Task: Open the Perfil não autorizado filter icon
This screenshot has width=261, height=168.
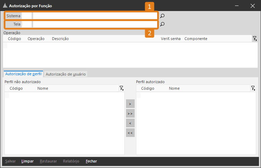Action: tap(121, 88)
